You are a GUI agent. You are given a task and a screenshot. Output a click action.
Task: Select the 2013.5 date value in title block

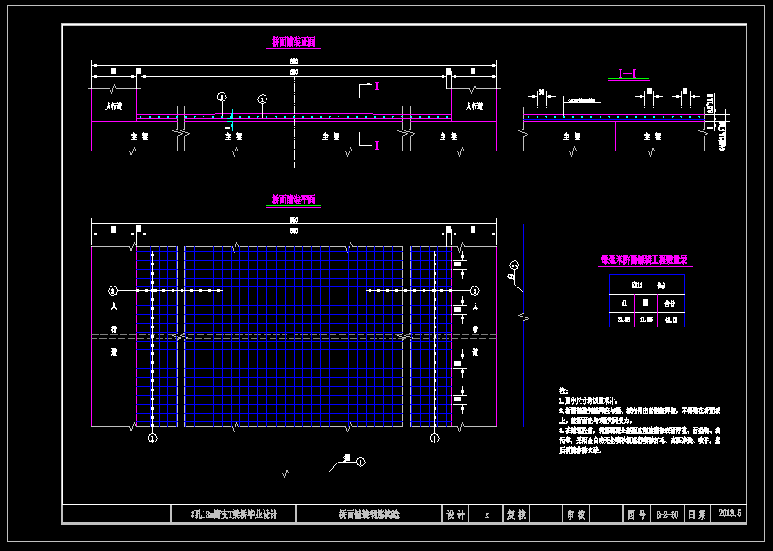(731, 515)
